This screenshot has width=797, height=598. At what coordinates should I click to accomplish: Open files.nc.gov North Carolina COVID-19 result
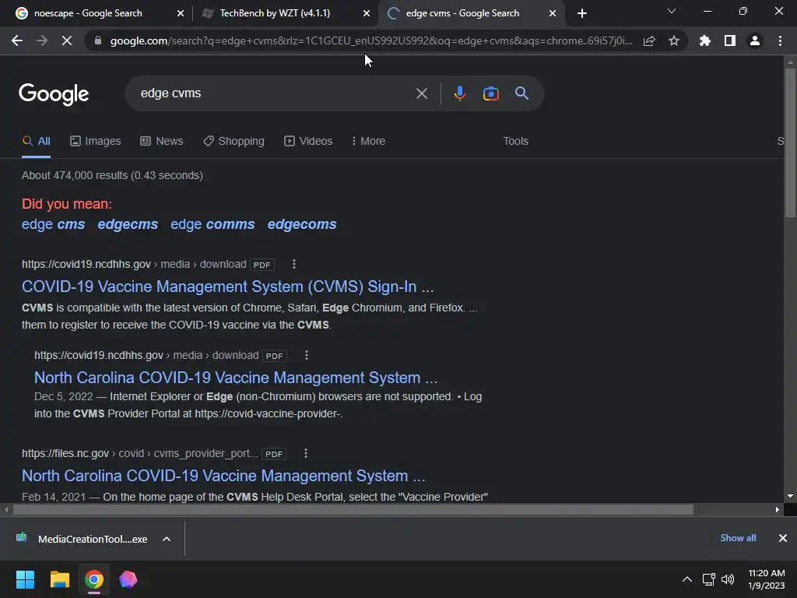[x=223, y=476]
